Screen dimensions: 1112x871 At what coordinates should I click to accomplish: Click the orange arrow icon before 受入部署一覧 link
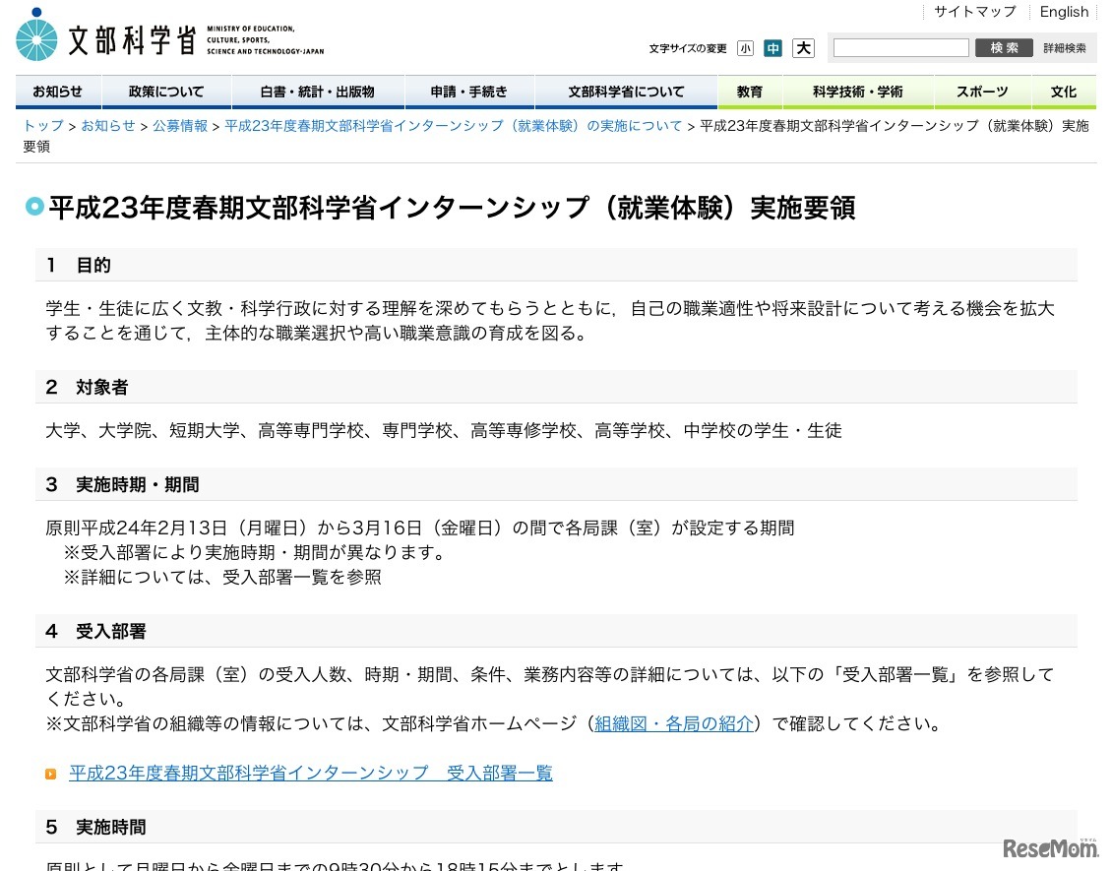click(x=50, y=774)
